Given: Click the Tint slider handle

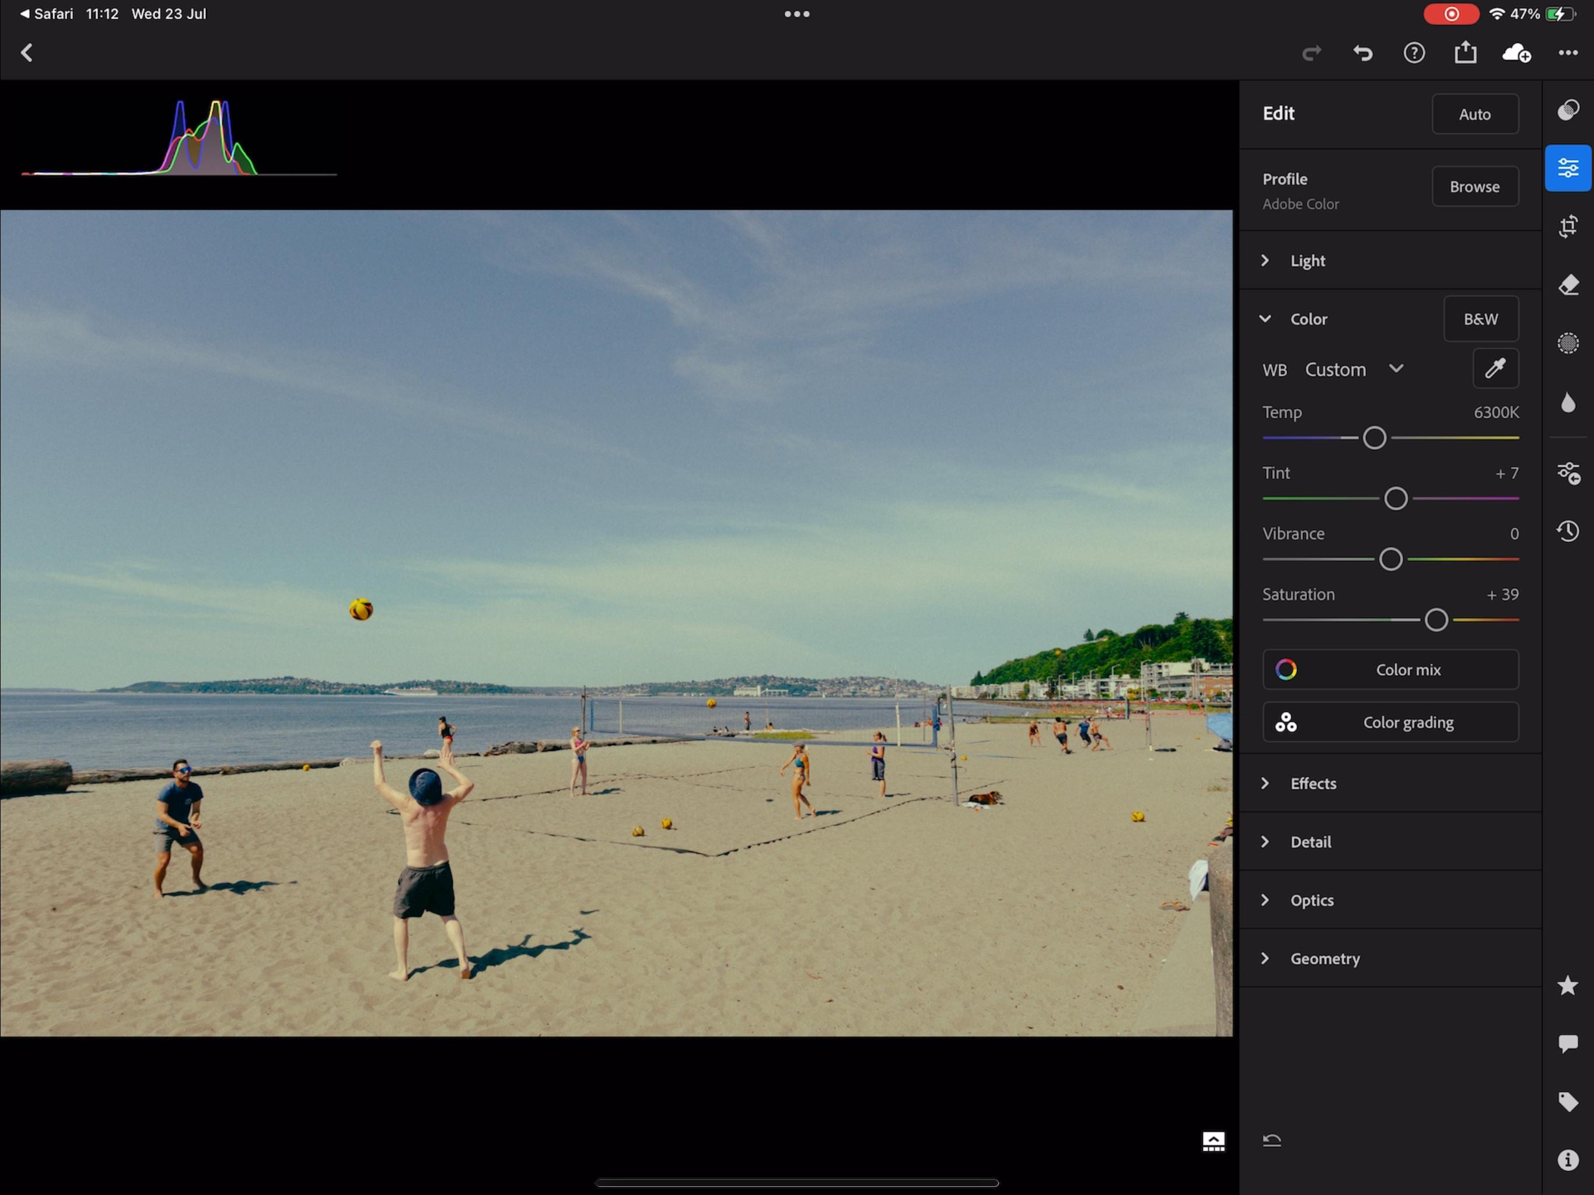Looking at the screenshot, I should click(x=1396, y=498).
